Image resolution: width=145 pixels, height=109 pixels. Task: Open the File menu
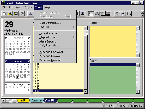[x=4, y=8]
